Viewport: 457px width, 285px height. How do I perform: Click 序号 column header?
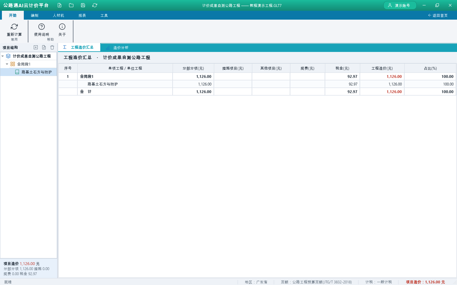68,68
